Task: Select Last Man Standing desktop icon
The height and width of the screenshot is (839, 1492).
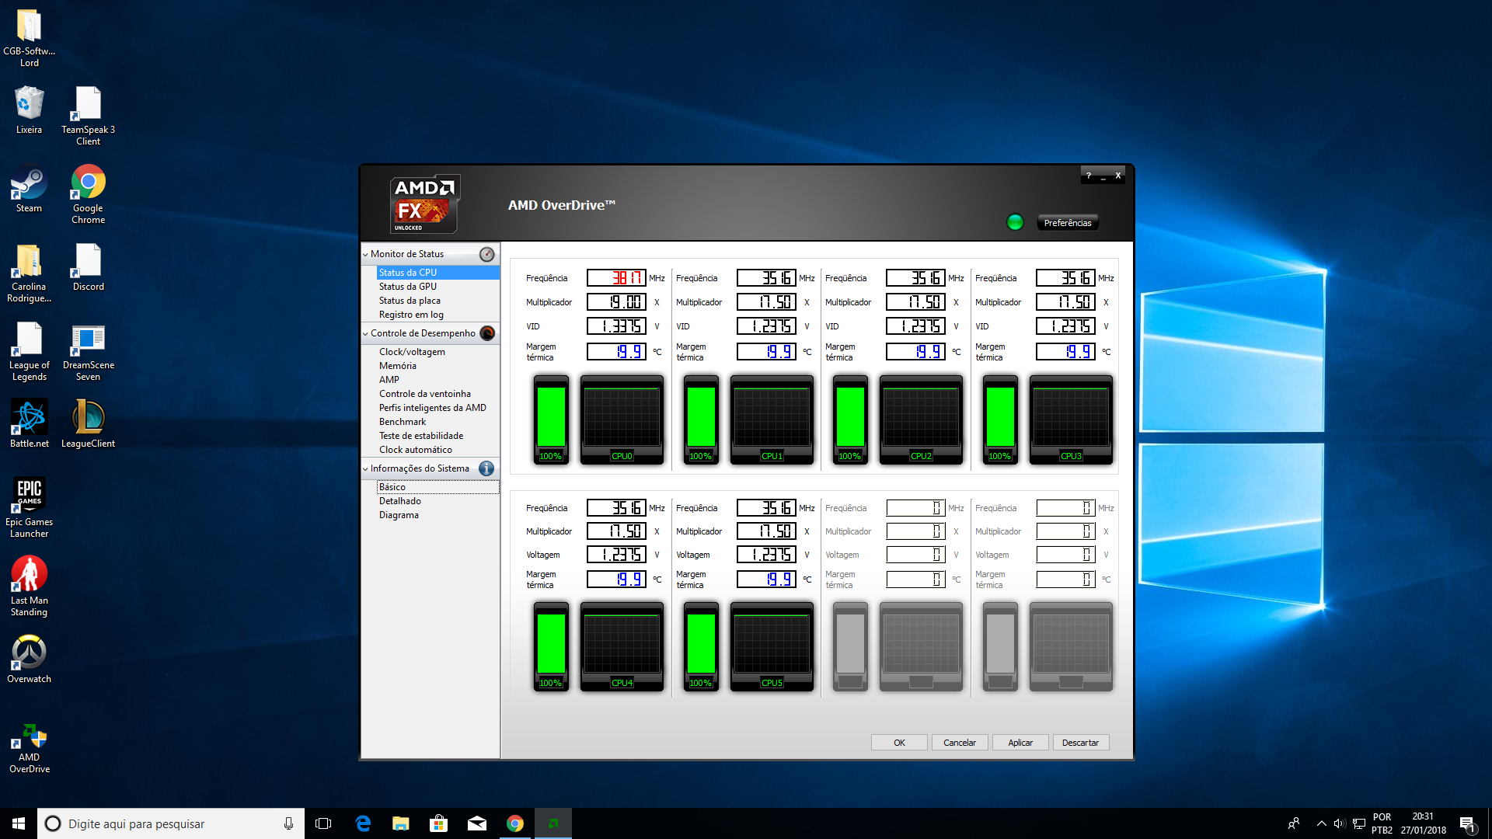Action: (x=29, y=587)
